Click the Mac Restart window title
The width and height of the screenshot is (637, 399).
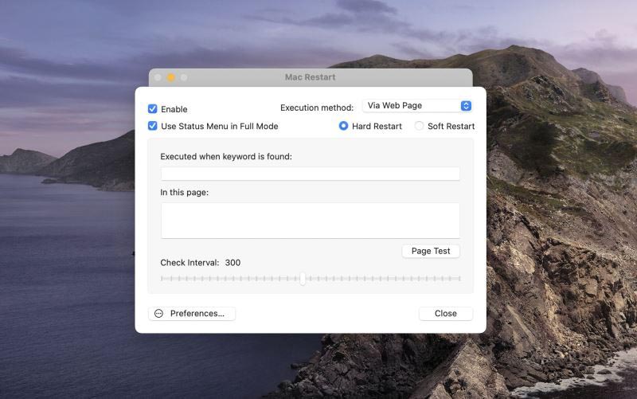coord(310,77)
